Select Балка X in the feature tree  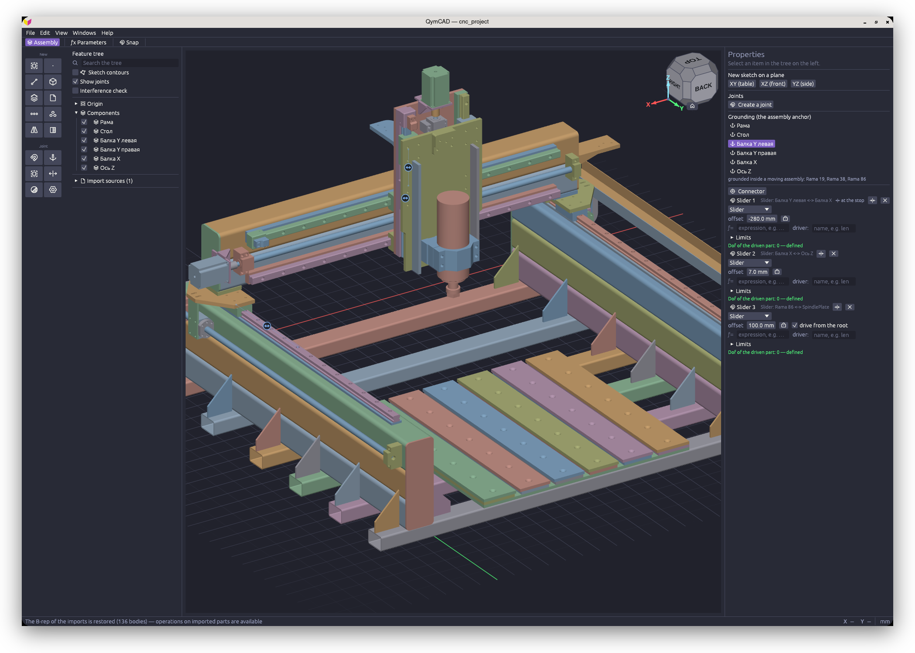click(110, 158)
